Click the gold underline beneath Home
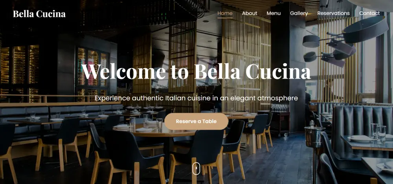Viewport: 393px width, 184px height. click(x=225, y=18)
